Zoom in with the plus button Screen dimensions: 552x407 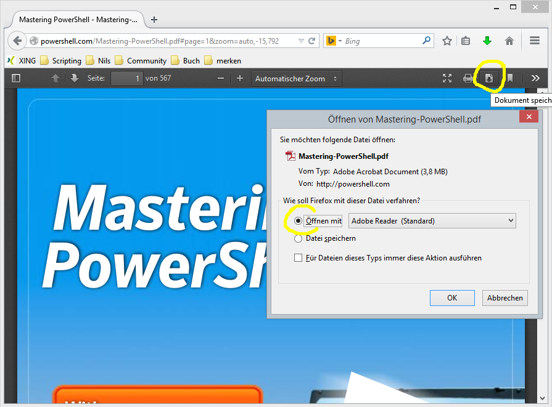pyautogui.click(x=240, y=78)
